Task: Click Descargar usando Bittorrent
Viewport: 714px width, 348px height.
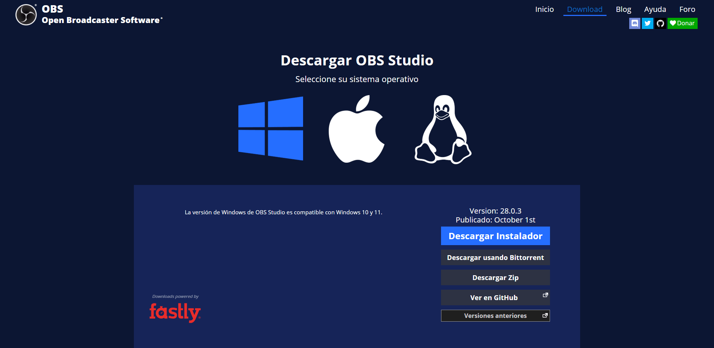Action: click(495, 257)
